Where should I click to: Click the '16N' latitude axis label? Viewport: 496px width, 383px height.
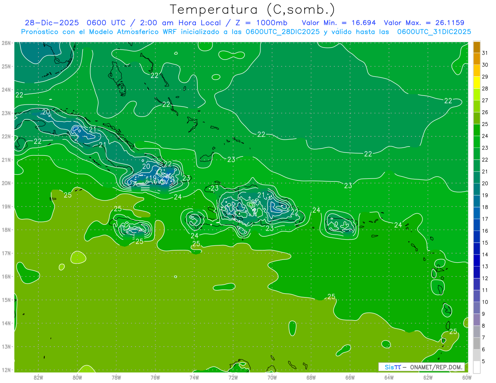click(6, 276)
